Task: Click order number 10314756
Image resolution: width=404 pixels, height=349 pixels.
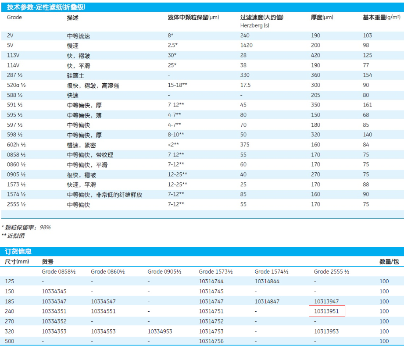Action: pos(211,341)
